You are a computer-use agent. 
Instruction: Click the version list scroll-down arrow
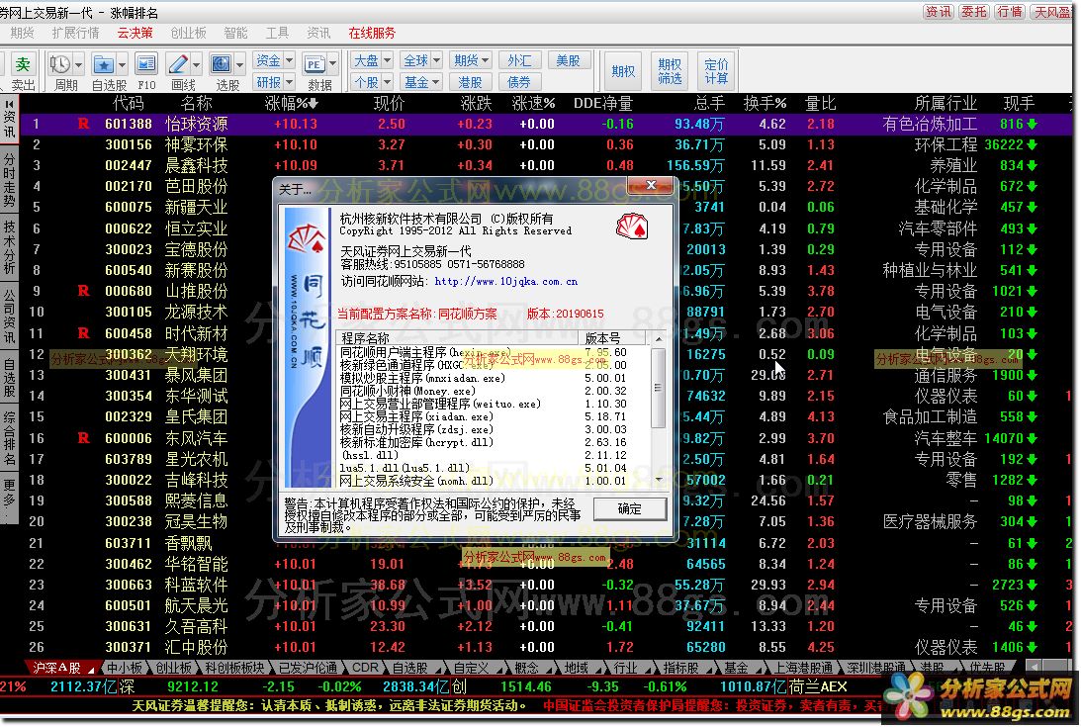coord(659,479)
